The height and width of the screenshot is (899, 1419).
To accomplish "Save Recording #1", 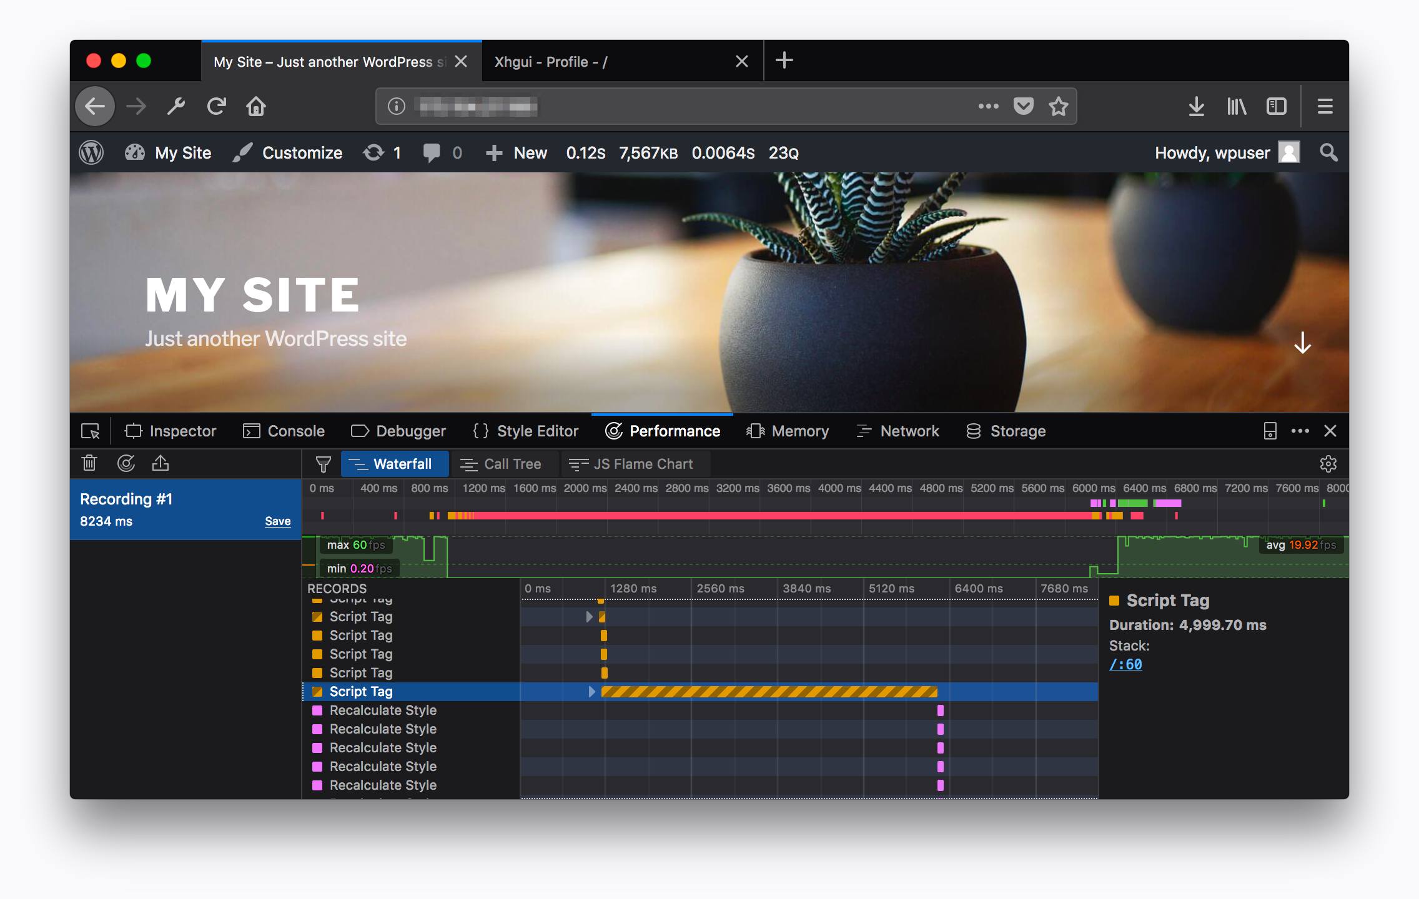I will pos(277,521).
